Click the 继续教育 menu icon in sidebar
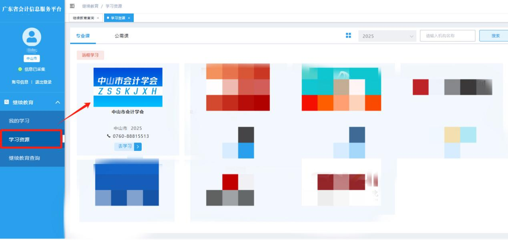Image resolution: width=508 pixels, height=240 pixels. pyautogui.click(x=6, y=103)
